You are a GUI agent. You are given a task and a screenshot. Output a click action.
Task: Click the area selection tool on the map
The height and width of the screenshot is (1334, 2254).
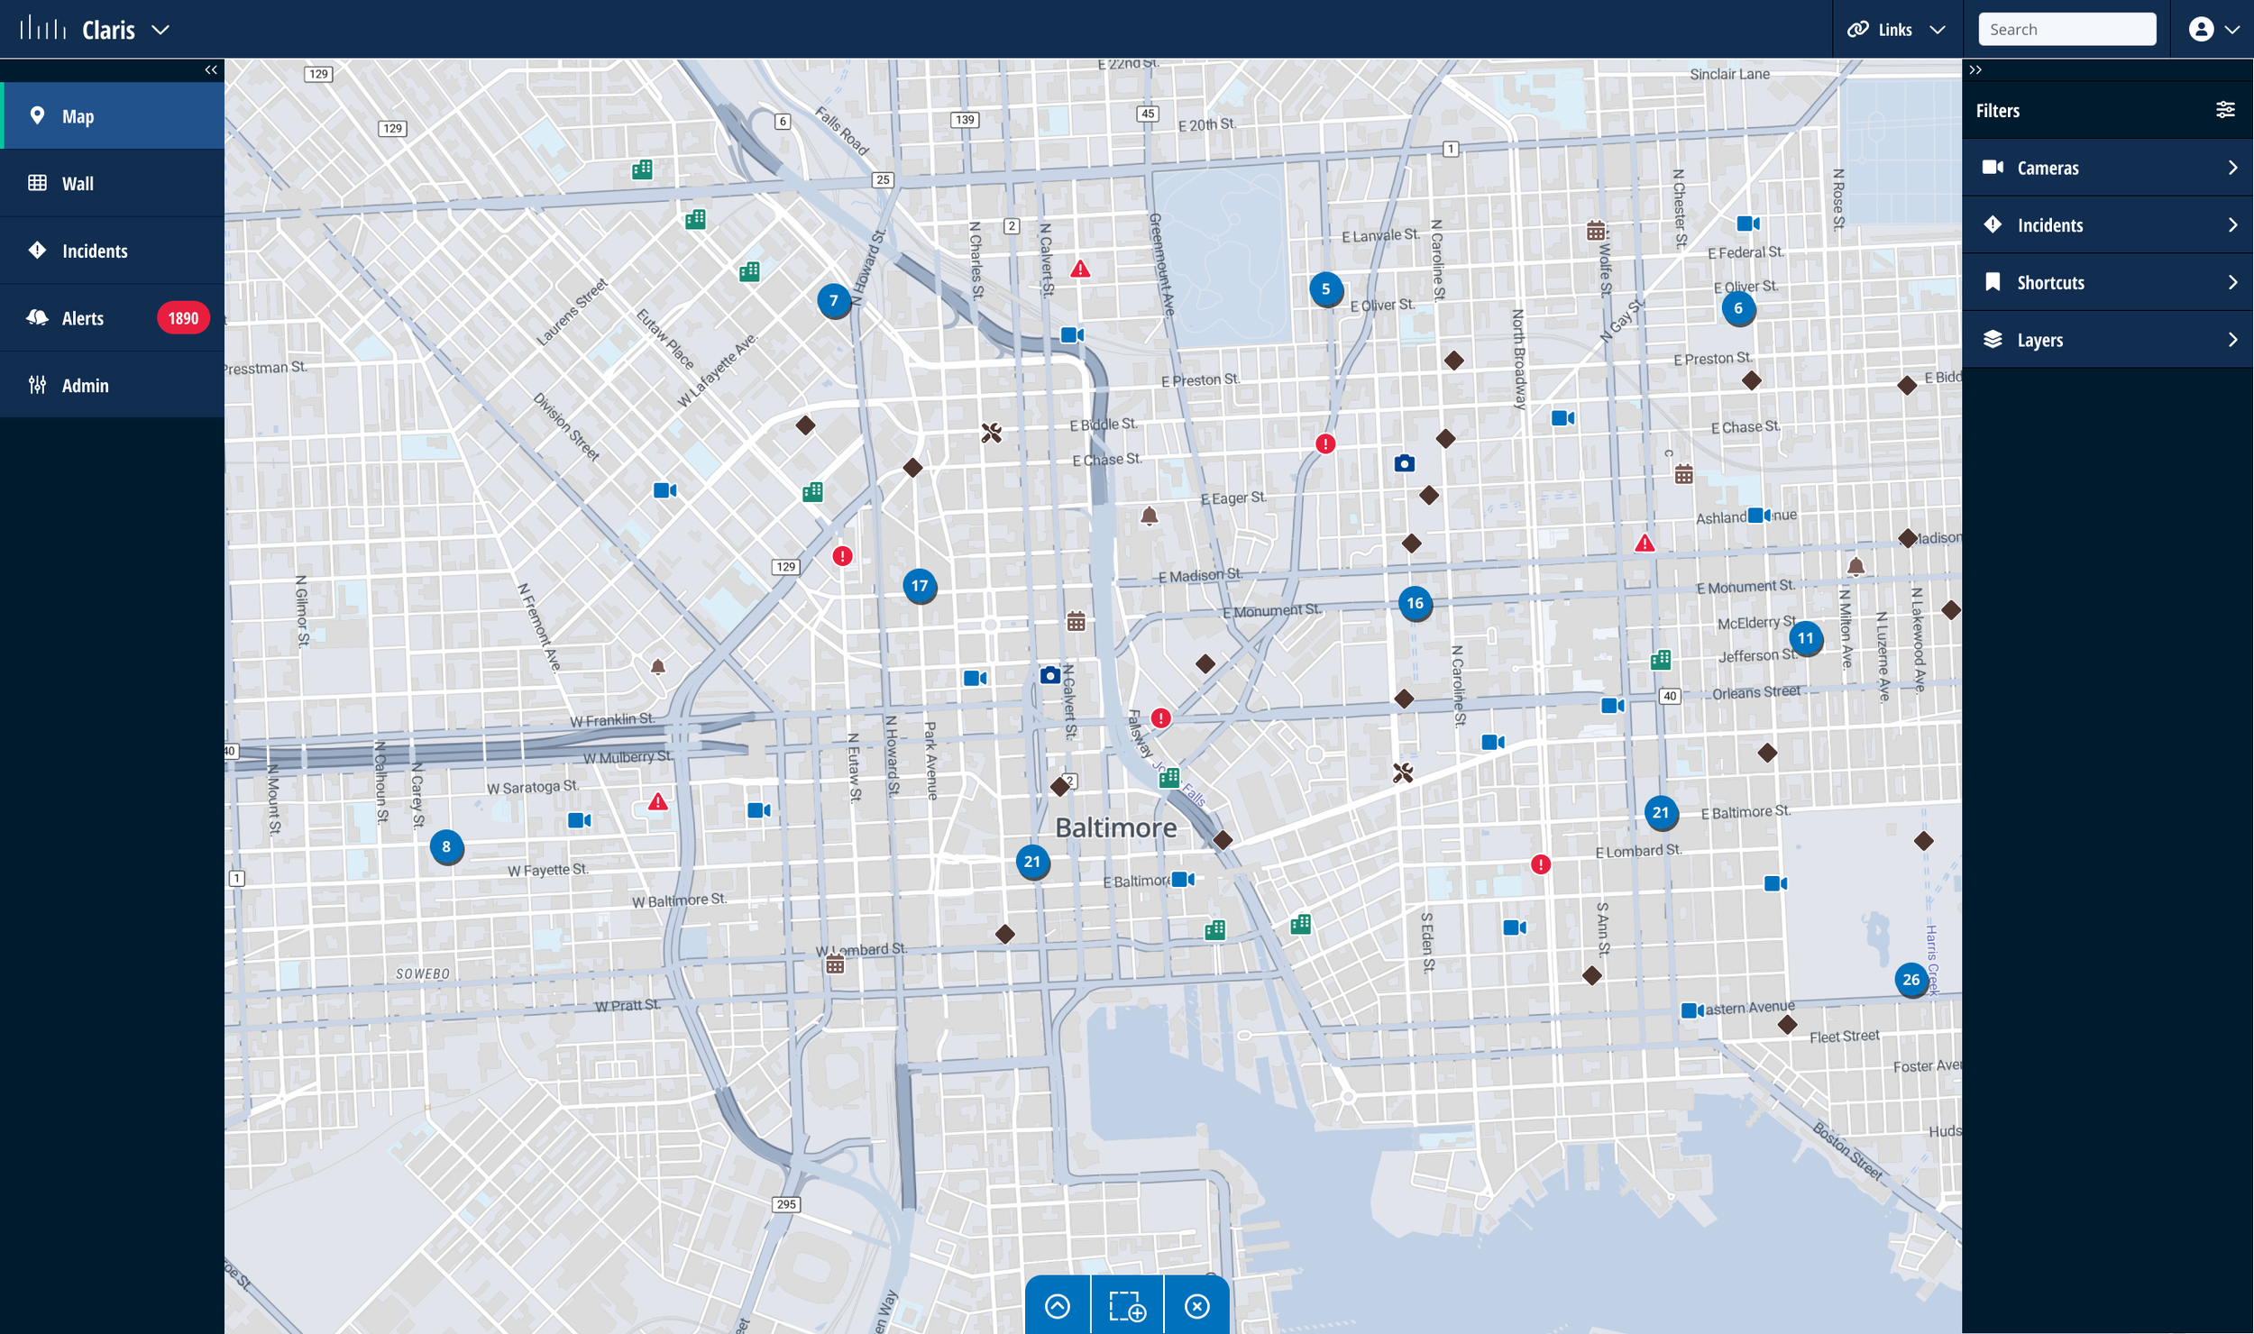click(1126, 1304)
